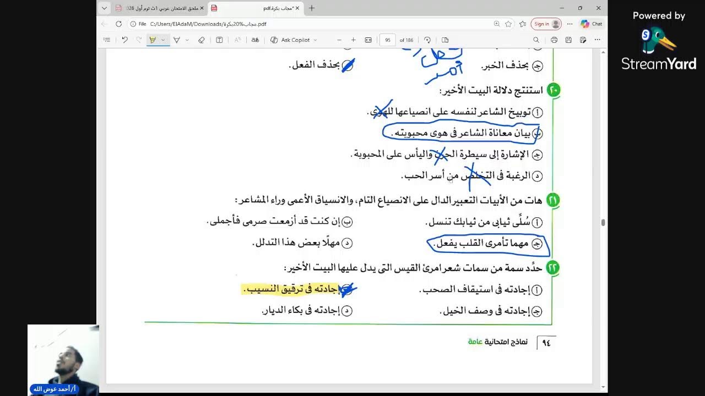Screen dimensions: 705x396
Task: Click the Save As icon
Action: click(583, 40)
